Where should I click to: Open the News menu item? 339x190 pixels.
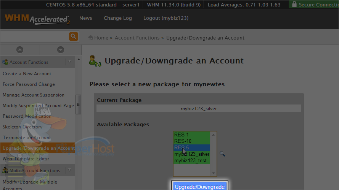[86, 18]
